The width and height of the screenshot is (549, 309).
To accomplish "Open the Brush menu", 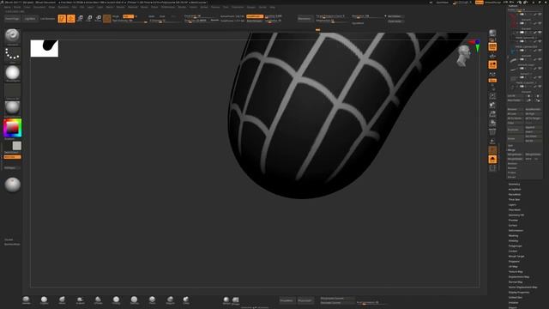I will 17,7.
